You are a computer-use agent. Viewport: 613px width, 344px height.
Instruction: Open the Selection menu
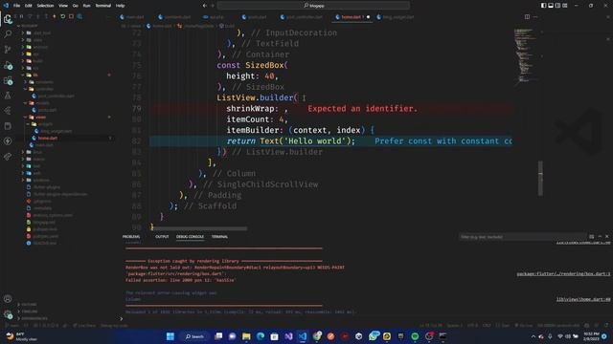(x=45, y=6)
